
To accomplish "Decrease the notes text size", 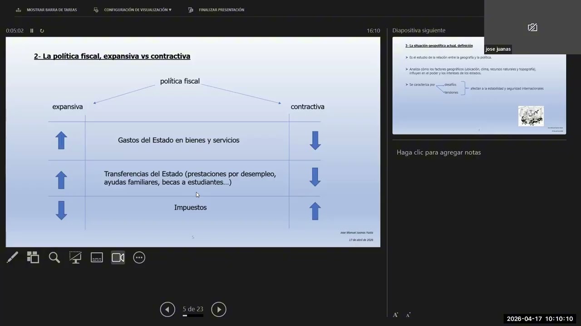I will tap(408, 315).
